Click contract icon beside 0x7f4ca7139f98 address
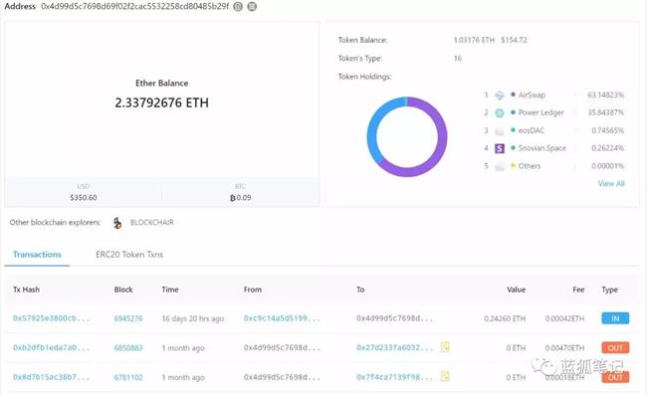The height and width of the screenshot is (395, 647). [x=445, y=376]
